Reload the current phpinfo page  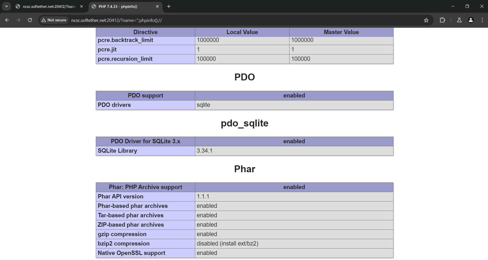tap(30, 20)
